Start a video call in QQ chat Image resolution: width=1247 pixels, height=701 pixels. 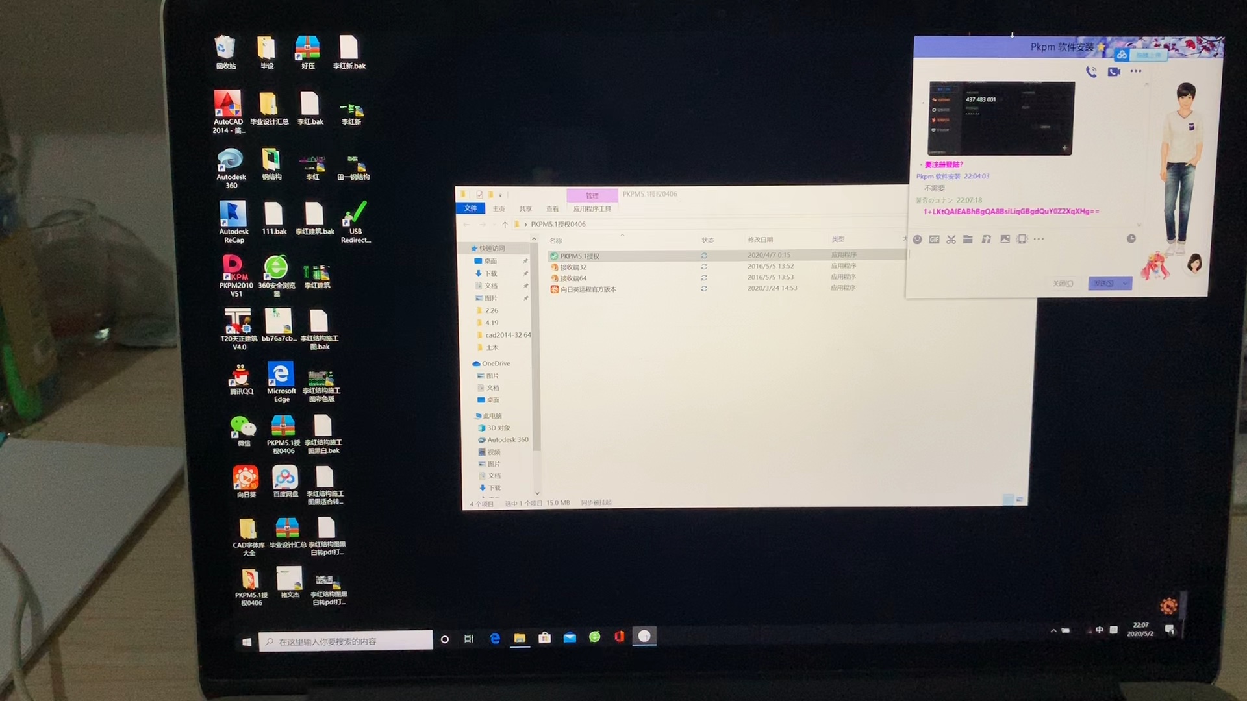pos(1114,72)
